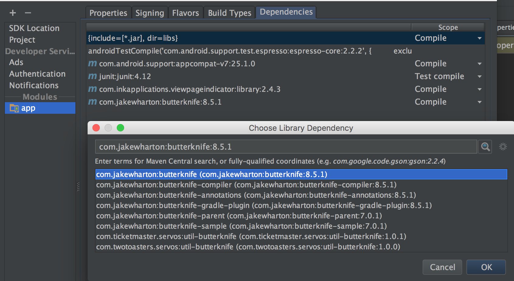Select com.android.support:appcompat-v7:25.1.0 row
Screen dimensions: 514x281
[285, 64]
